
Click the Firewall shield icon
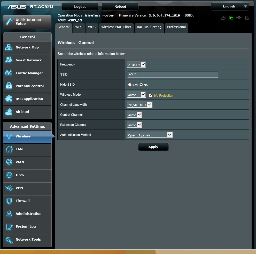9,201
